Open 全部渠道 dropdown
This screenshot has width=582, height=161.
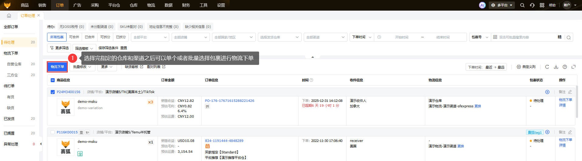tap(325, 37)
